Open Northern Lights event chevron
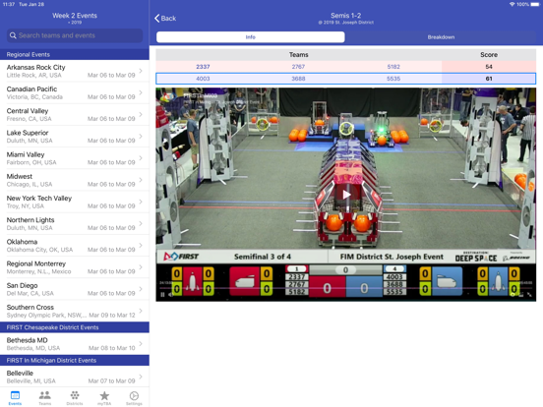543x407 pixels. (141, 223)
